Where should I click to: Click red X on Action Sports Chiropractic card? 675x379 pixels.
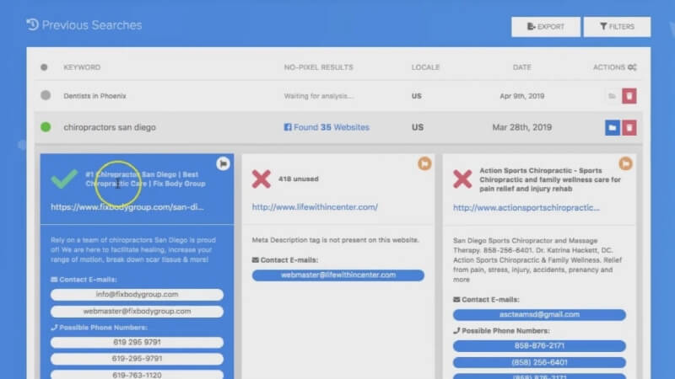pos(462,179)
